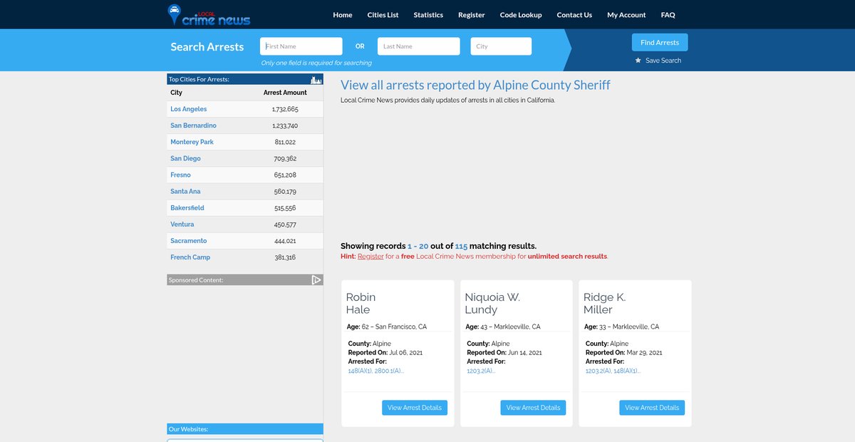Click the 811,022 arrest count
The height and width of the screenshot is (442, 855).
coord(285,142)
